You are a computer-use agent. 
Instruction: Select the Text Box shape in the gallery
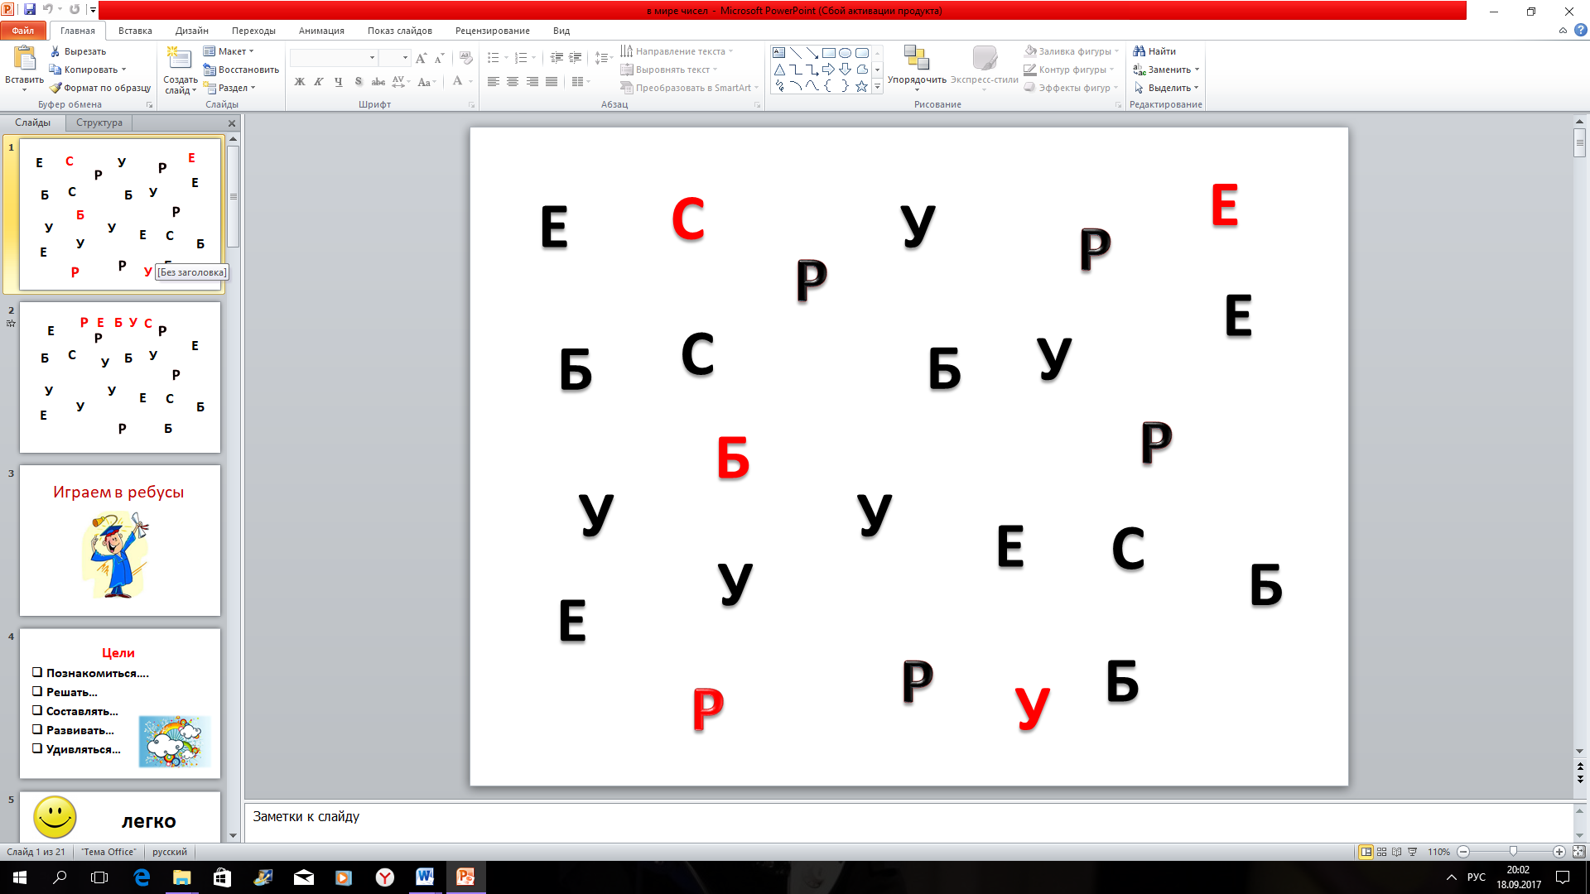pos(778,52)
